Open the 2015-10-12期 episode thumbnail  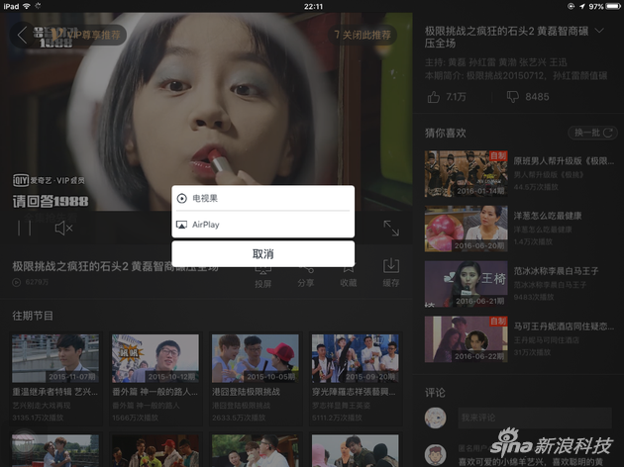pos(156,358)
